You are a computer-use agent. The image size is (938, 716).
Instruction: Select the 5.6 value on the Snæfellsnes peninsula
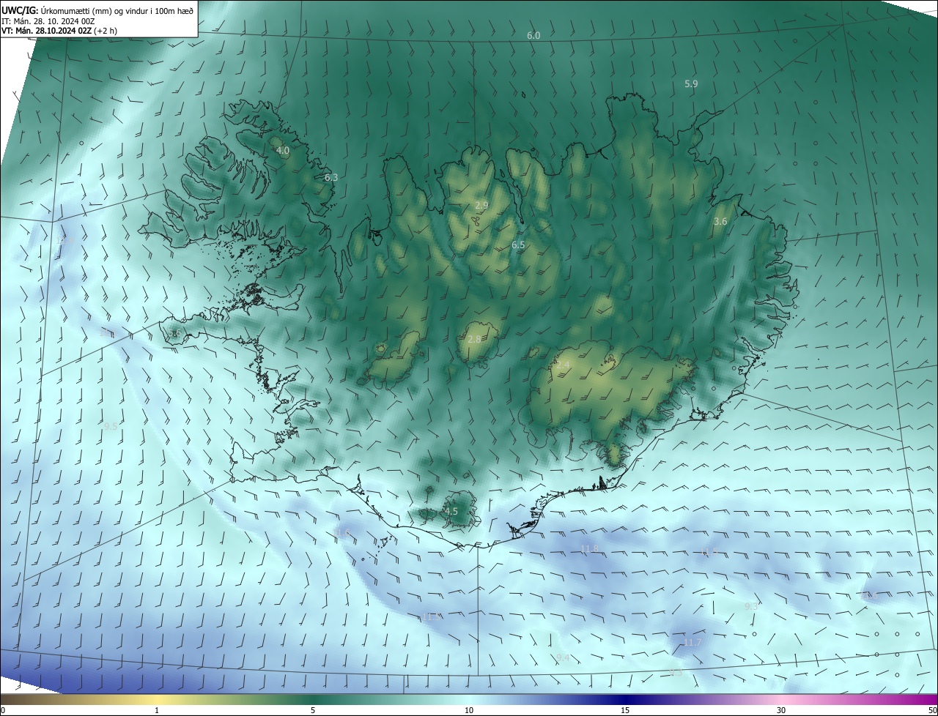coord(174,333)
